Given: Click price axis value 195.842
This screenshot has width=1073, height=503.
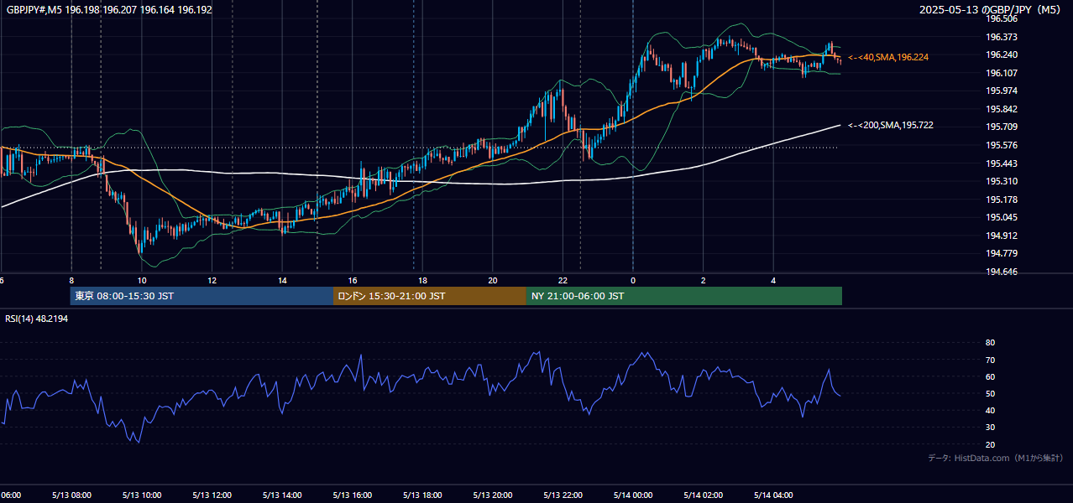Looking at the screenshot, I should [x=1001, y=109].
